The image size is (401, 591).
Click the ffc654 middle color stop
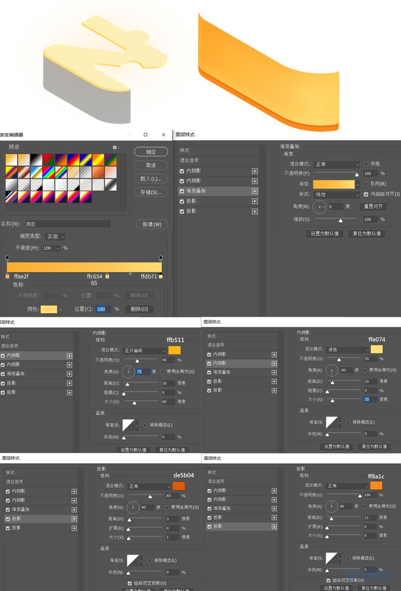coord(107,276)
